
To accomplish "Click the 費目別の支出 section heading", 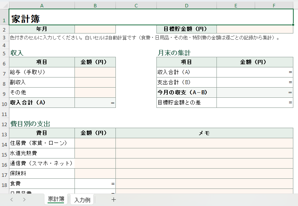I will 30,124.
